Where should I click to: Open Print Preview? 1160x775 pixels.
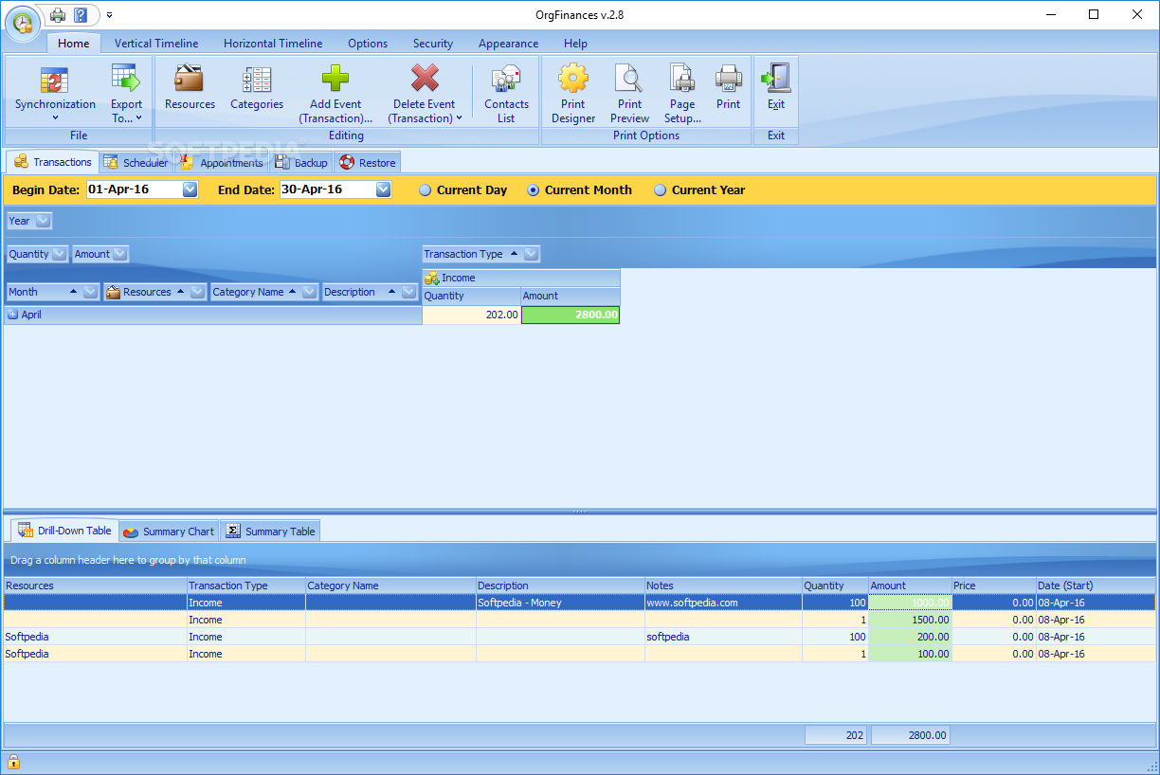[629, 93]
